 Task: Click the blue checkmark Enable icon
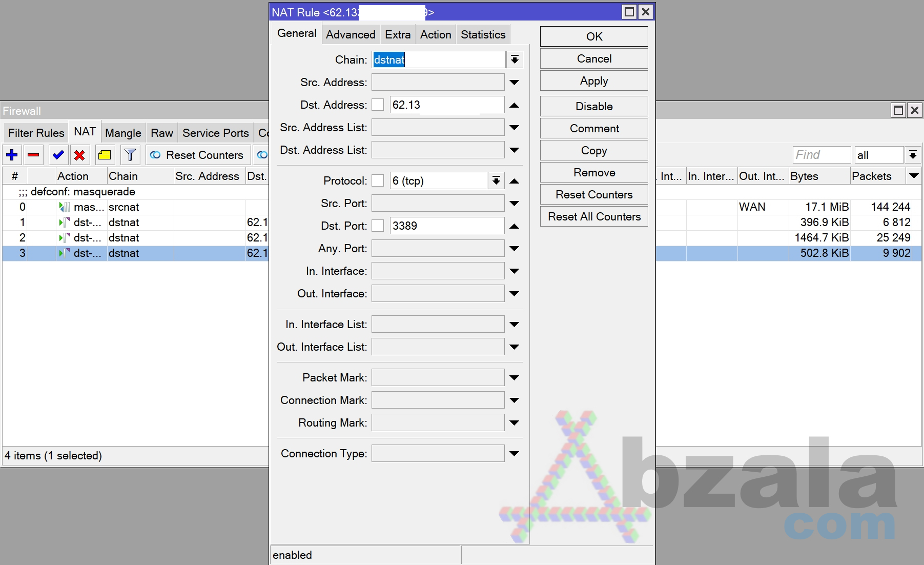pyautogui.click(x=58, y=155)
